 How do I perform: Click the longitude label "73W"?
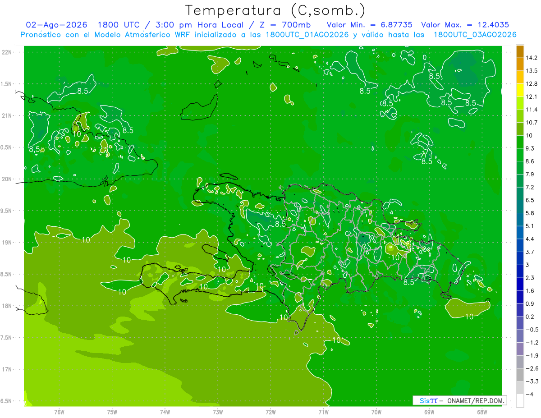click(x=218, y=412)
